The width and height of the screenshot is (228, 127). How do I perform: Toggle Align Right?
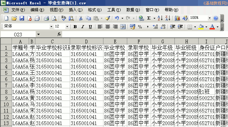click(115, 27)
